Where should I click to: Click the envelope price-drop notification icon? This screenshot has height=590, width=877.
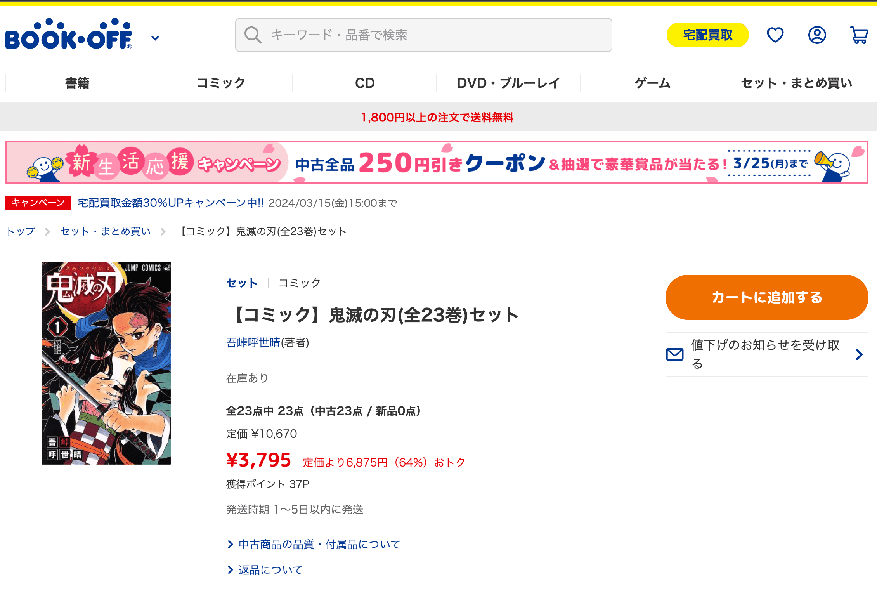pos(675,354)
